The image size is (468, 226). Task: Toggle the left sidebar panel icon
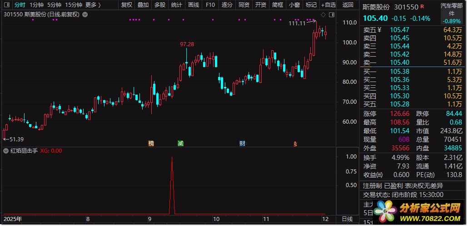[x=6, y=5]
